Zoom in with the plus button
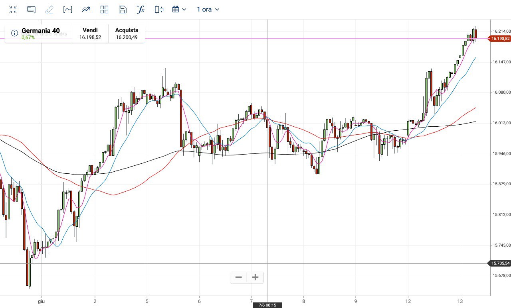 (255, 277)
